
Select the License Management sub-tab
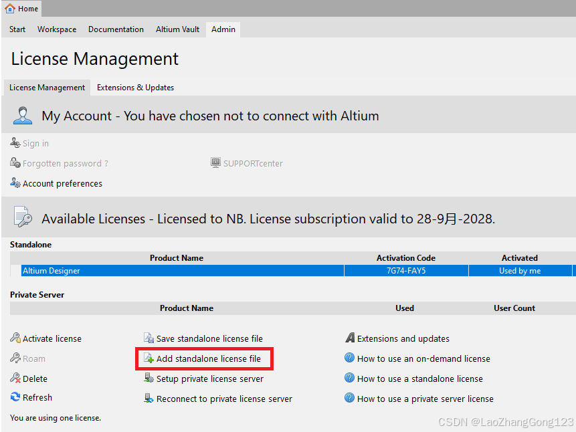pos(47,88)
